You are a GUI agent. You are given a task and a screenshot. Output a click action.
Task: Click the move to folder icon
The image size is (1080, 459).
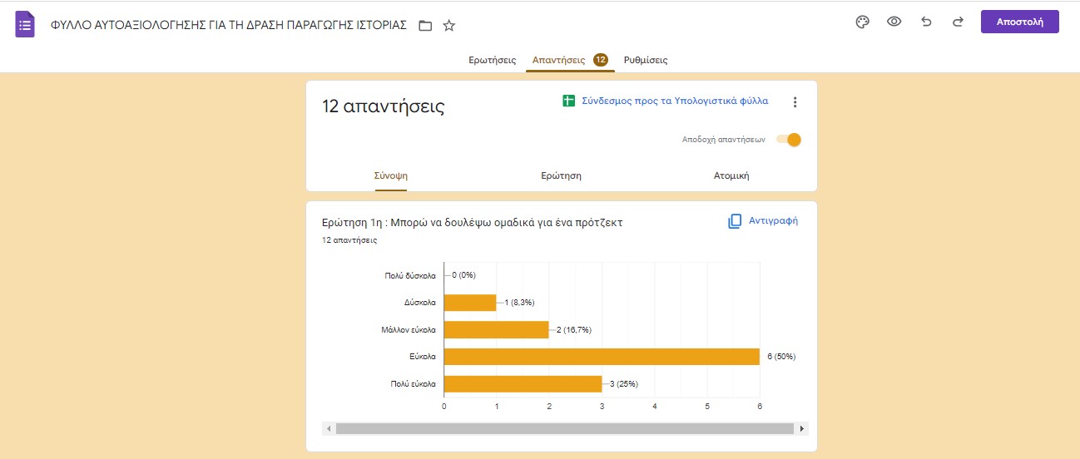(425, 26)
